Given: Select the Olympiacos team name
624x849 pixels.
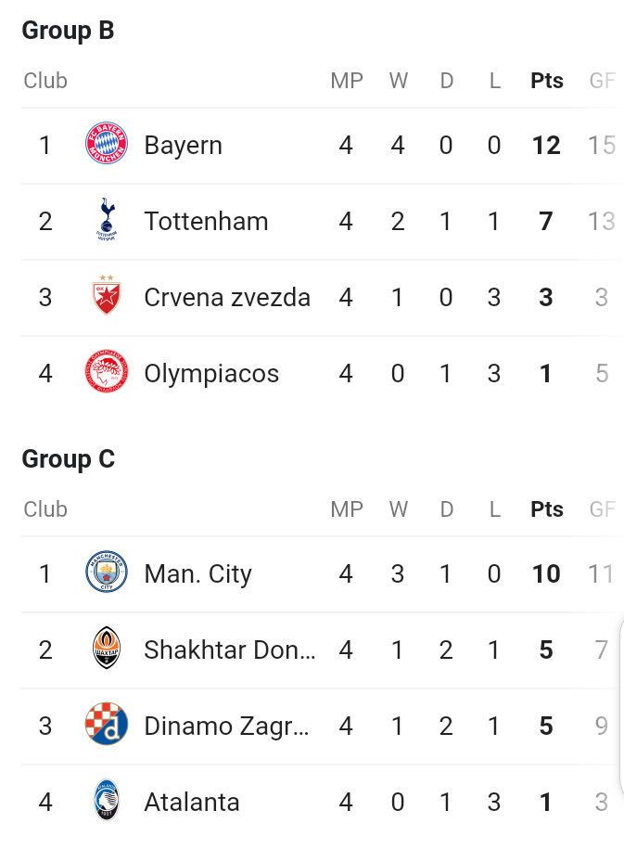Looking at the screenshot, I should tap(211, 374).
